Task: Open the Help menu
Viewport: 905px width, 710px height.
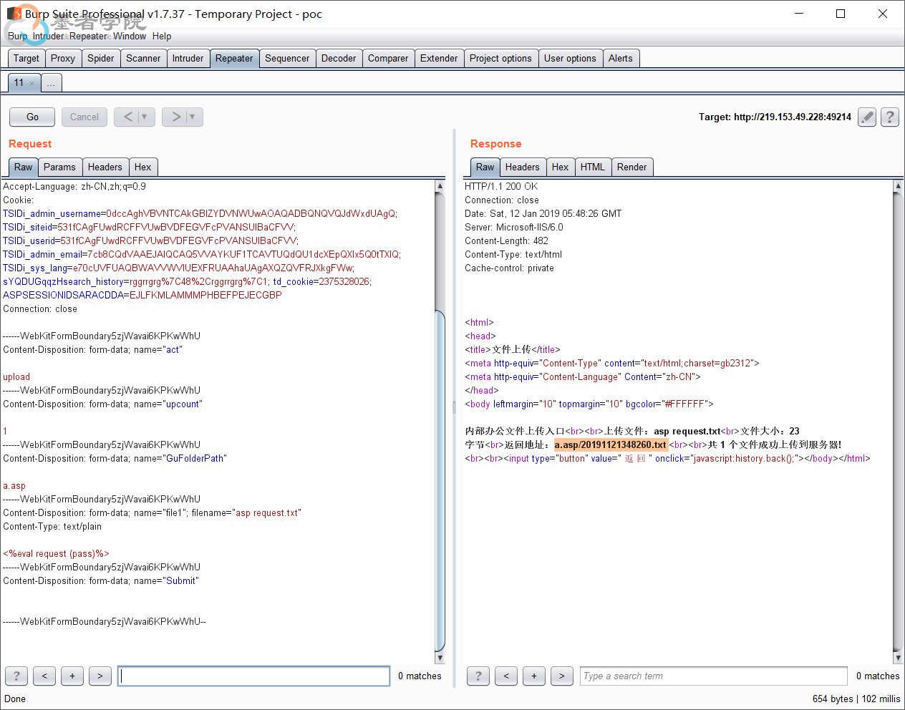Action: (x=162, y=36)
